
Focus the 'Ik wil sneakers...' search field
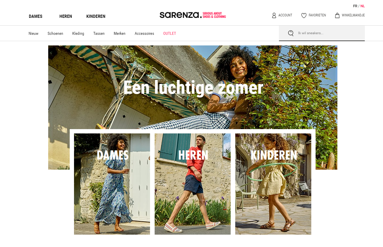[x=322, y=33]
